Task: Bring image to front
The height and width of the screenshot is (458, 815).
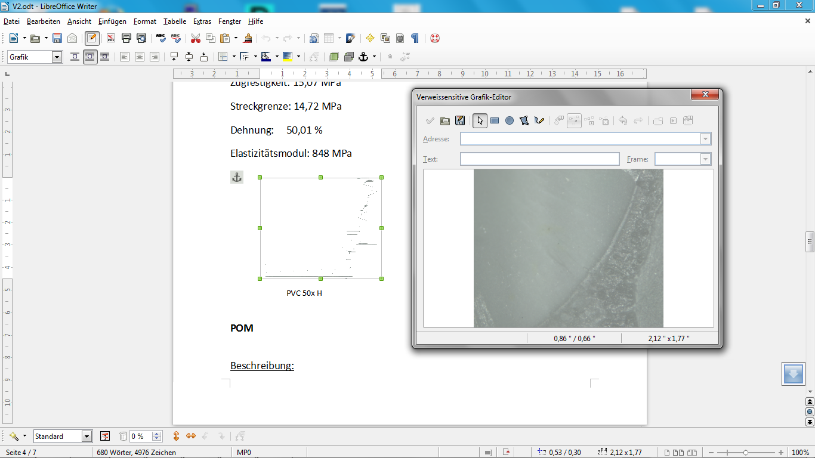Action: (x=334, y=57)
